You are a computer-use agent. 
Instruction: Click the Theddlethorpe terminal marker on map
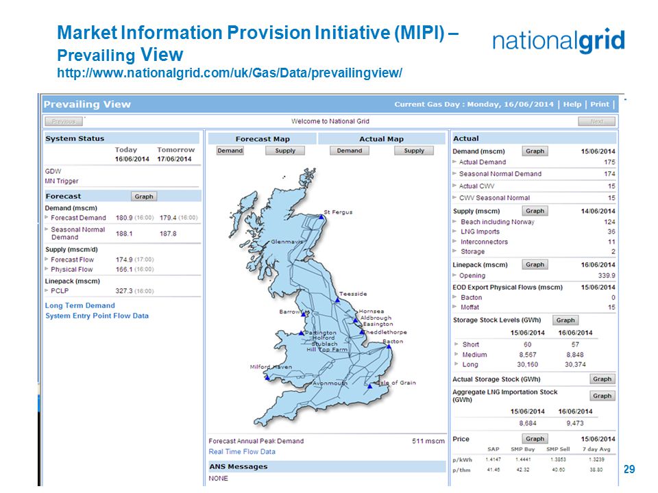coord(362,333)
